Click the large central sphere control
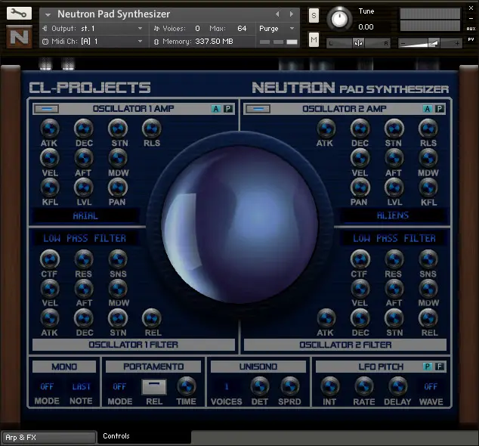 [x=239, y=225]
